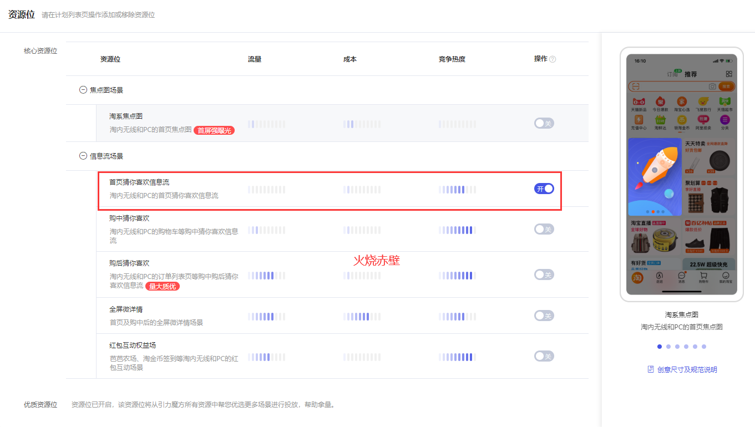Click the 资源位 column header
The height and width of the screenshot is (427, 755).
coord(110,59)
